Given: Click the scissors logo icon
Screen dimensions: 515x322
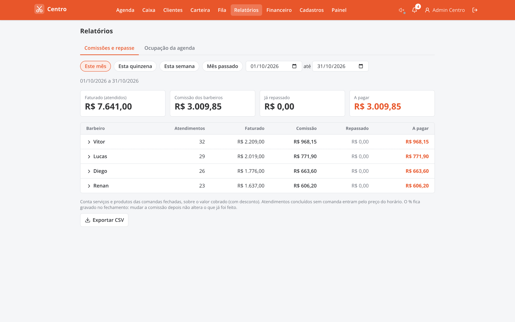Looking at the screenshot, I should point(39,9).
